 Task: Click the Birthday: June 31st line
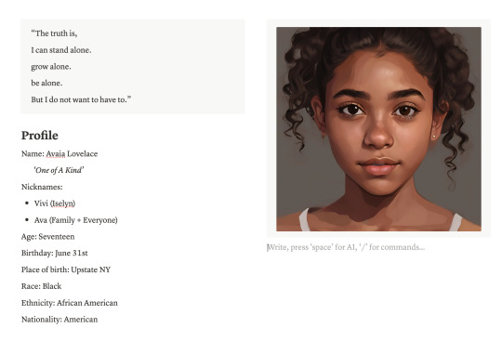[55, 253]
